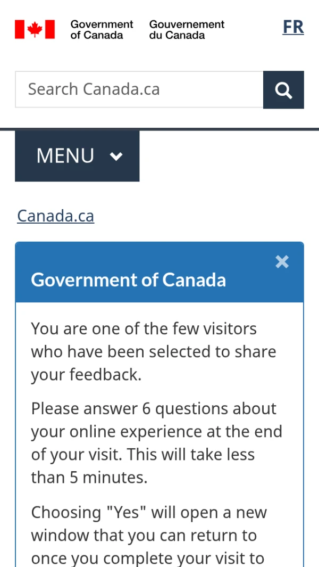Close the survey popup with the X
Screen dimensions: 319x567
tap(282, 261)
